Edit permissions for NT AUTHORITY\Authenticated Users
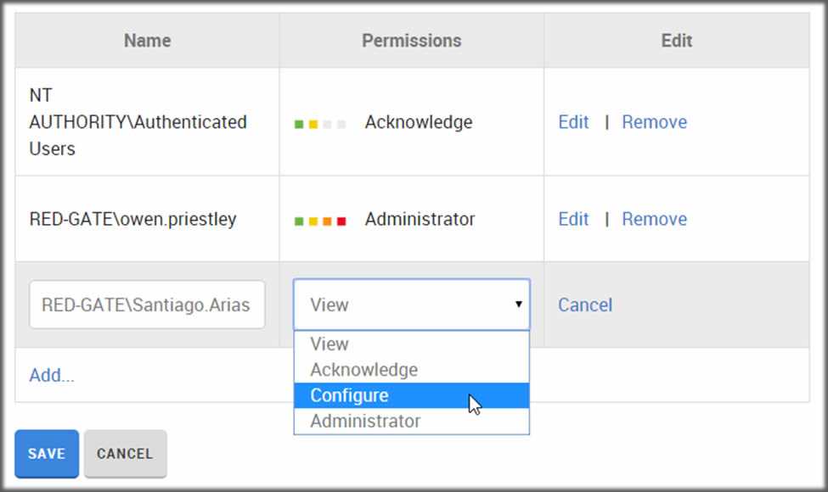Image resolution: width=828 pixels, height=492 pixels. (573, 122)
